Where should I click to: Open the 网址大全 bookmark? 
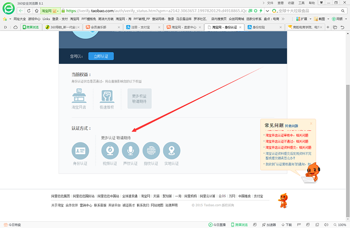pyautogui.click(x=20, y=19)
